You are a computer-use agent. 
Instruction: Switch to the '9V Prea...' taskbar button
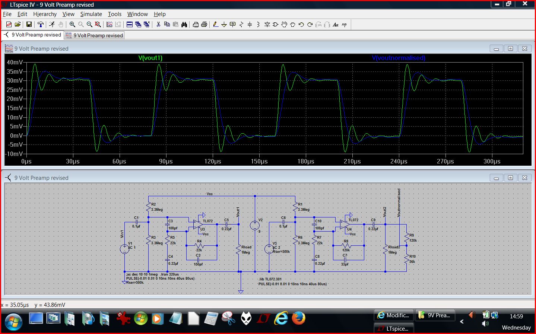click(435, 315)
